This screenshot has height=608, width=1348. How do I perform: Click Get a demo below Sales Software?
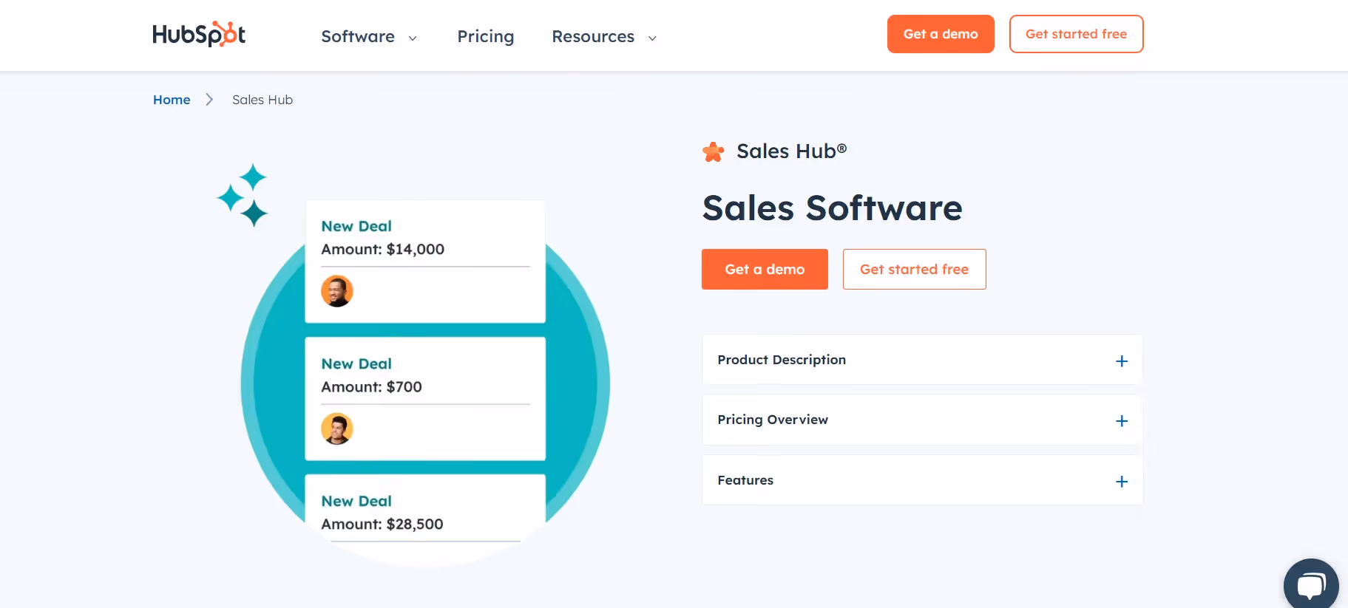point(765,270)
